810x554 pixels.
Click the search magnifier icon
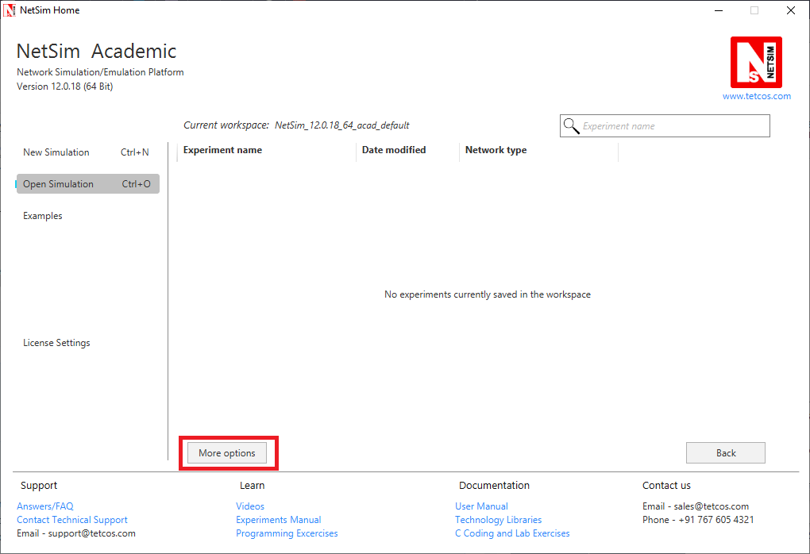(x=571, y=126)
